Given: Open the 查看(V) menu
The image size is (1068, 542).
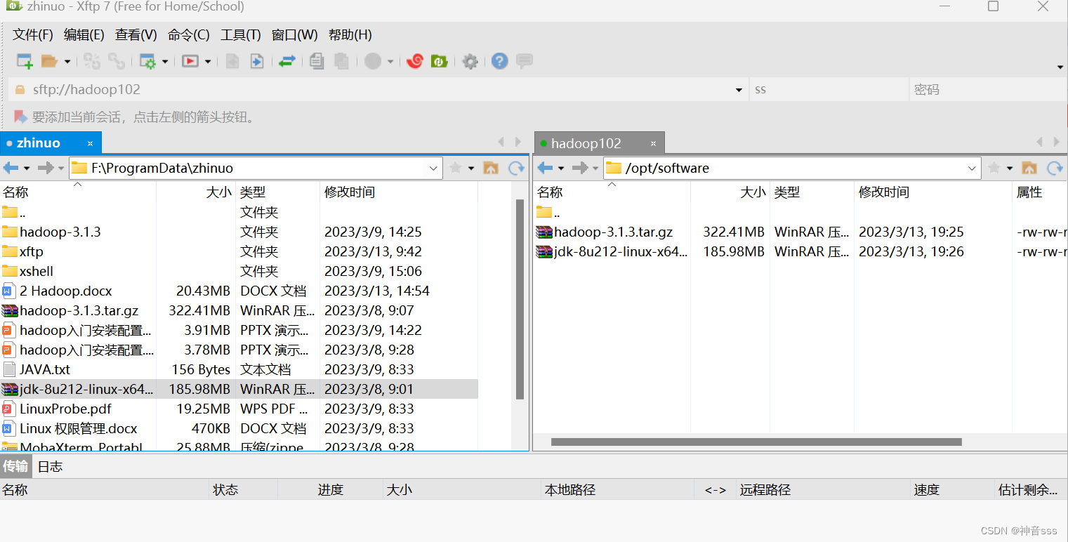Looking at the screenshot, I should coord(136,34).
